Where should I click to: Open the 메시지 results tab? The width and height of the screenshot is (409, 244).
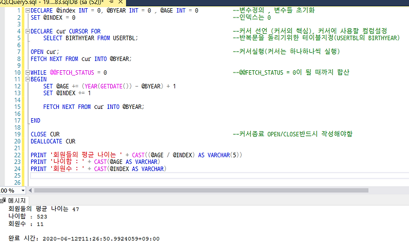[14, 200]
